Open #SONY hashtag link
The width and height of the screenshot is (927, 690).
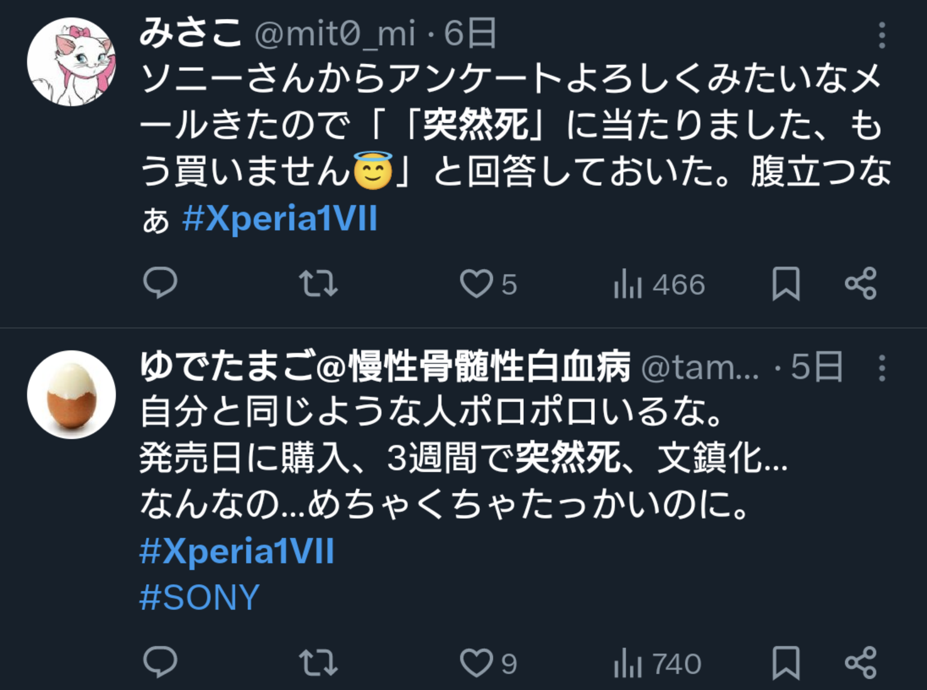[200, 597]
